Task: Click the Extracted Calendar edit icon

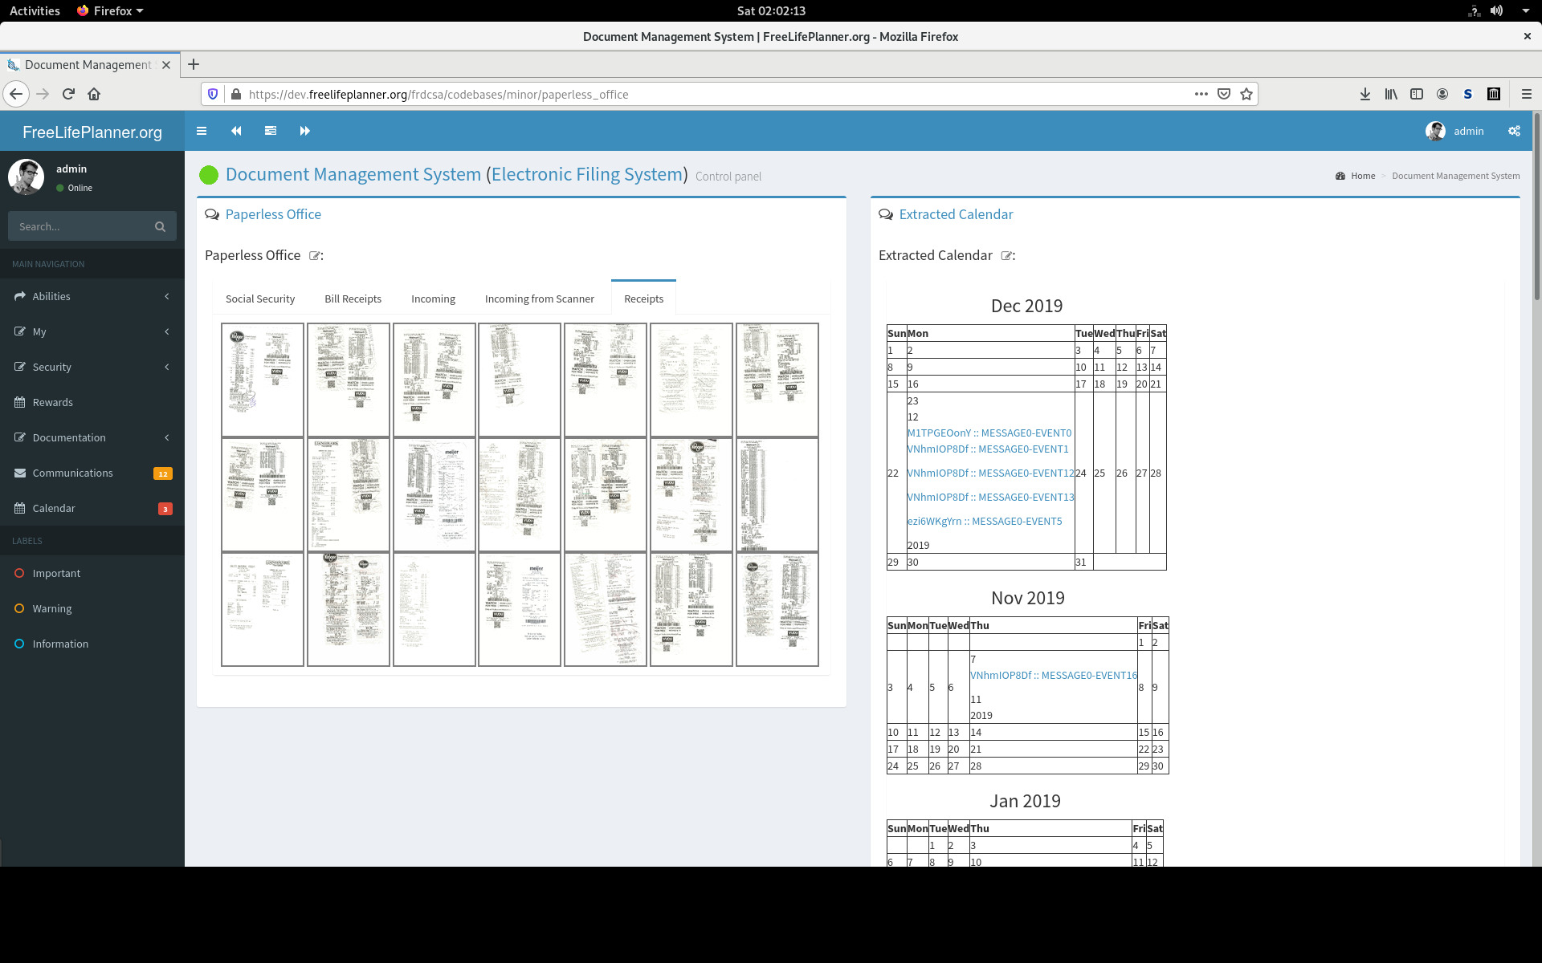Action: (1007, 255)
